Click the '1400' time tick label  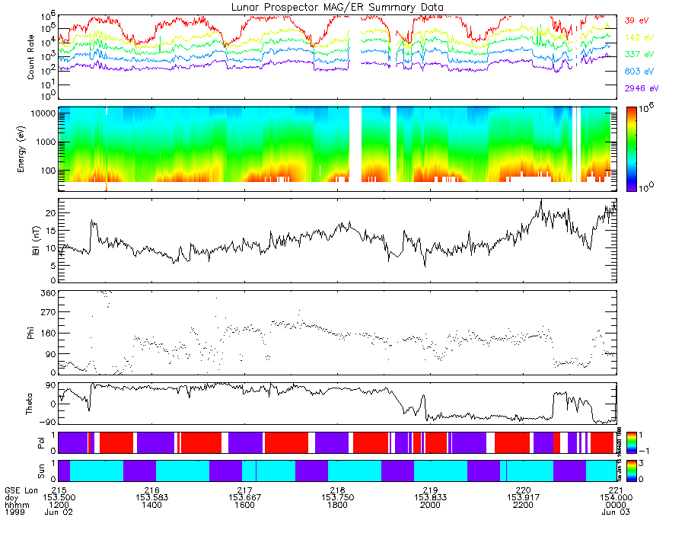coord(151,505)
